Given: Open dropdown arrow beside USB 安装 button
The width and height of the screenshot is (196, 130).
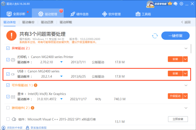Looking at the screenshot, I should click(x=185, y=73).
